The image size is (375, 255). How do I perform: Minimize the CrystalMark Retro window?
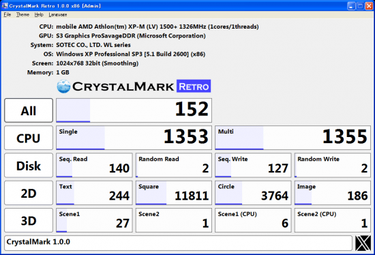point(351,6)
